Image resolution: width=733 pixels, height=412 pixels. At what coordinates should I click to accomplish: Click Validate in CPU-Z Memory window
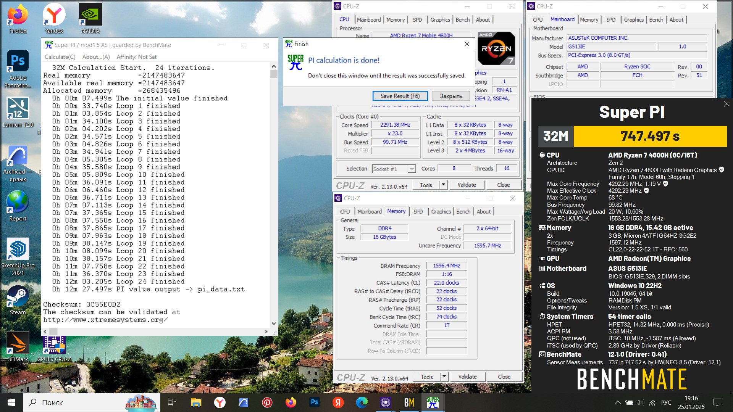pyautogui.click(x=467, y=377)
